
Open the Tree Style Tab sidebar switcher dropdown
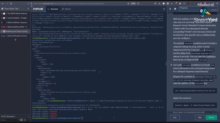pos(11,9)
